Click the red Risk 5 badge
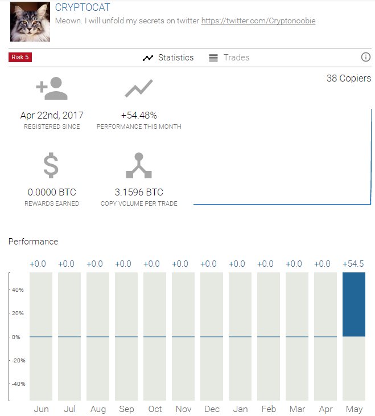 pyautogui.click(x=20, y=58)
